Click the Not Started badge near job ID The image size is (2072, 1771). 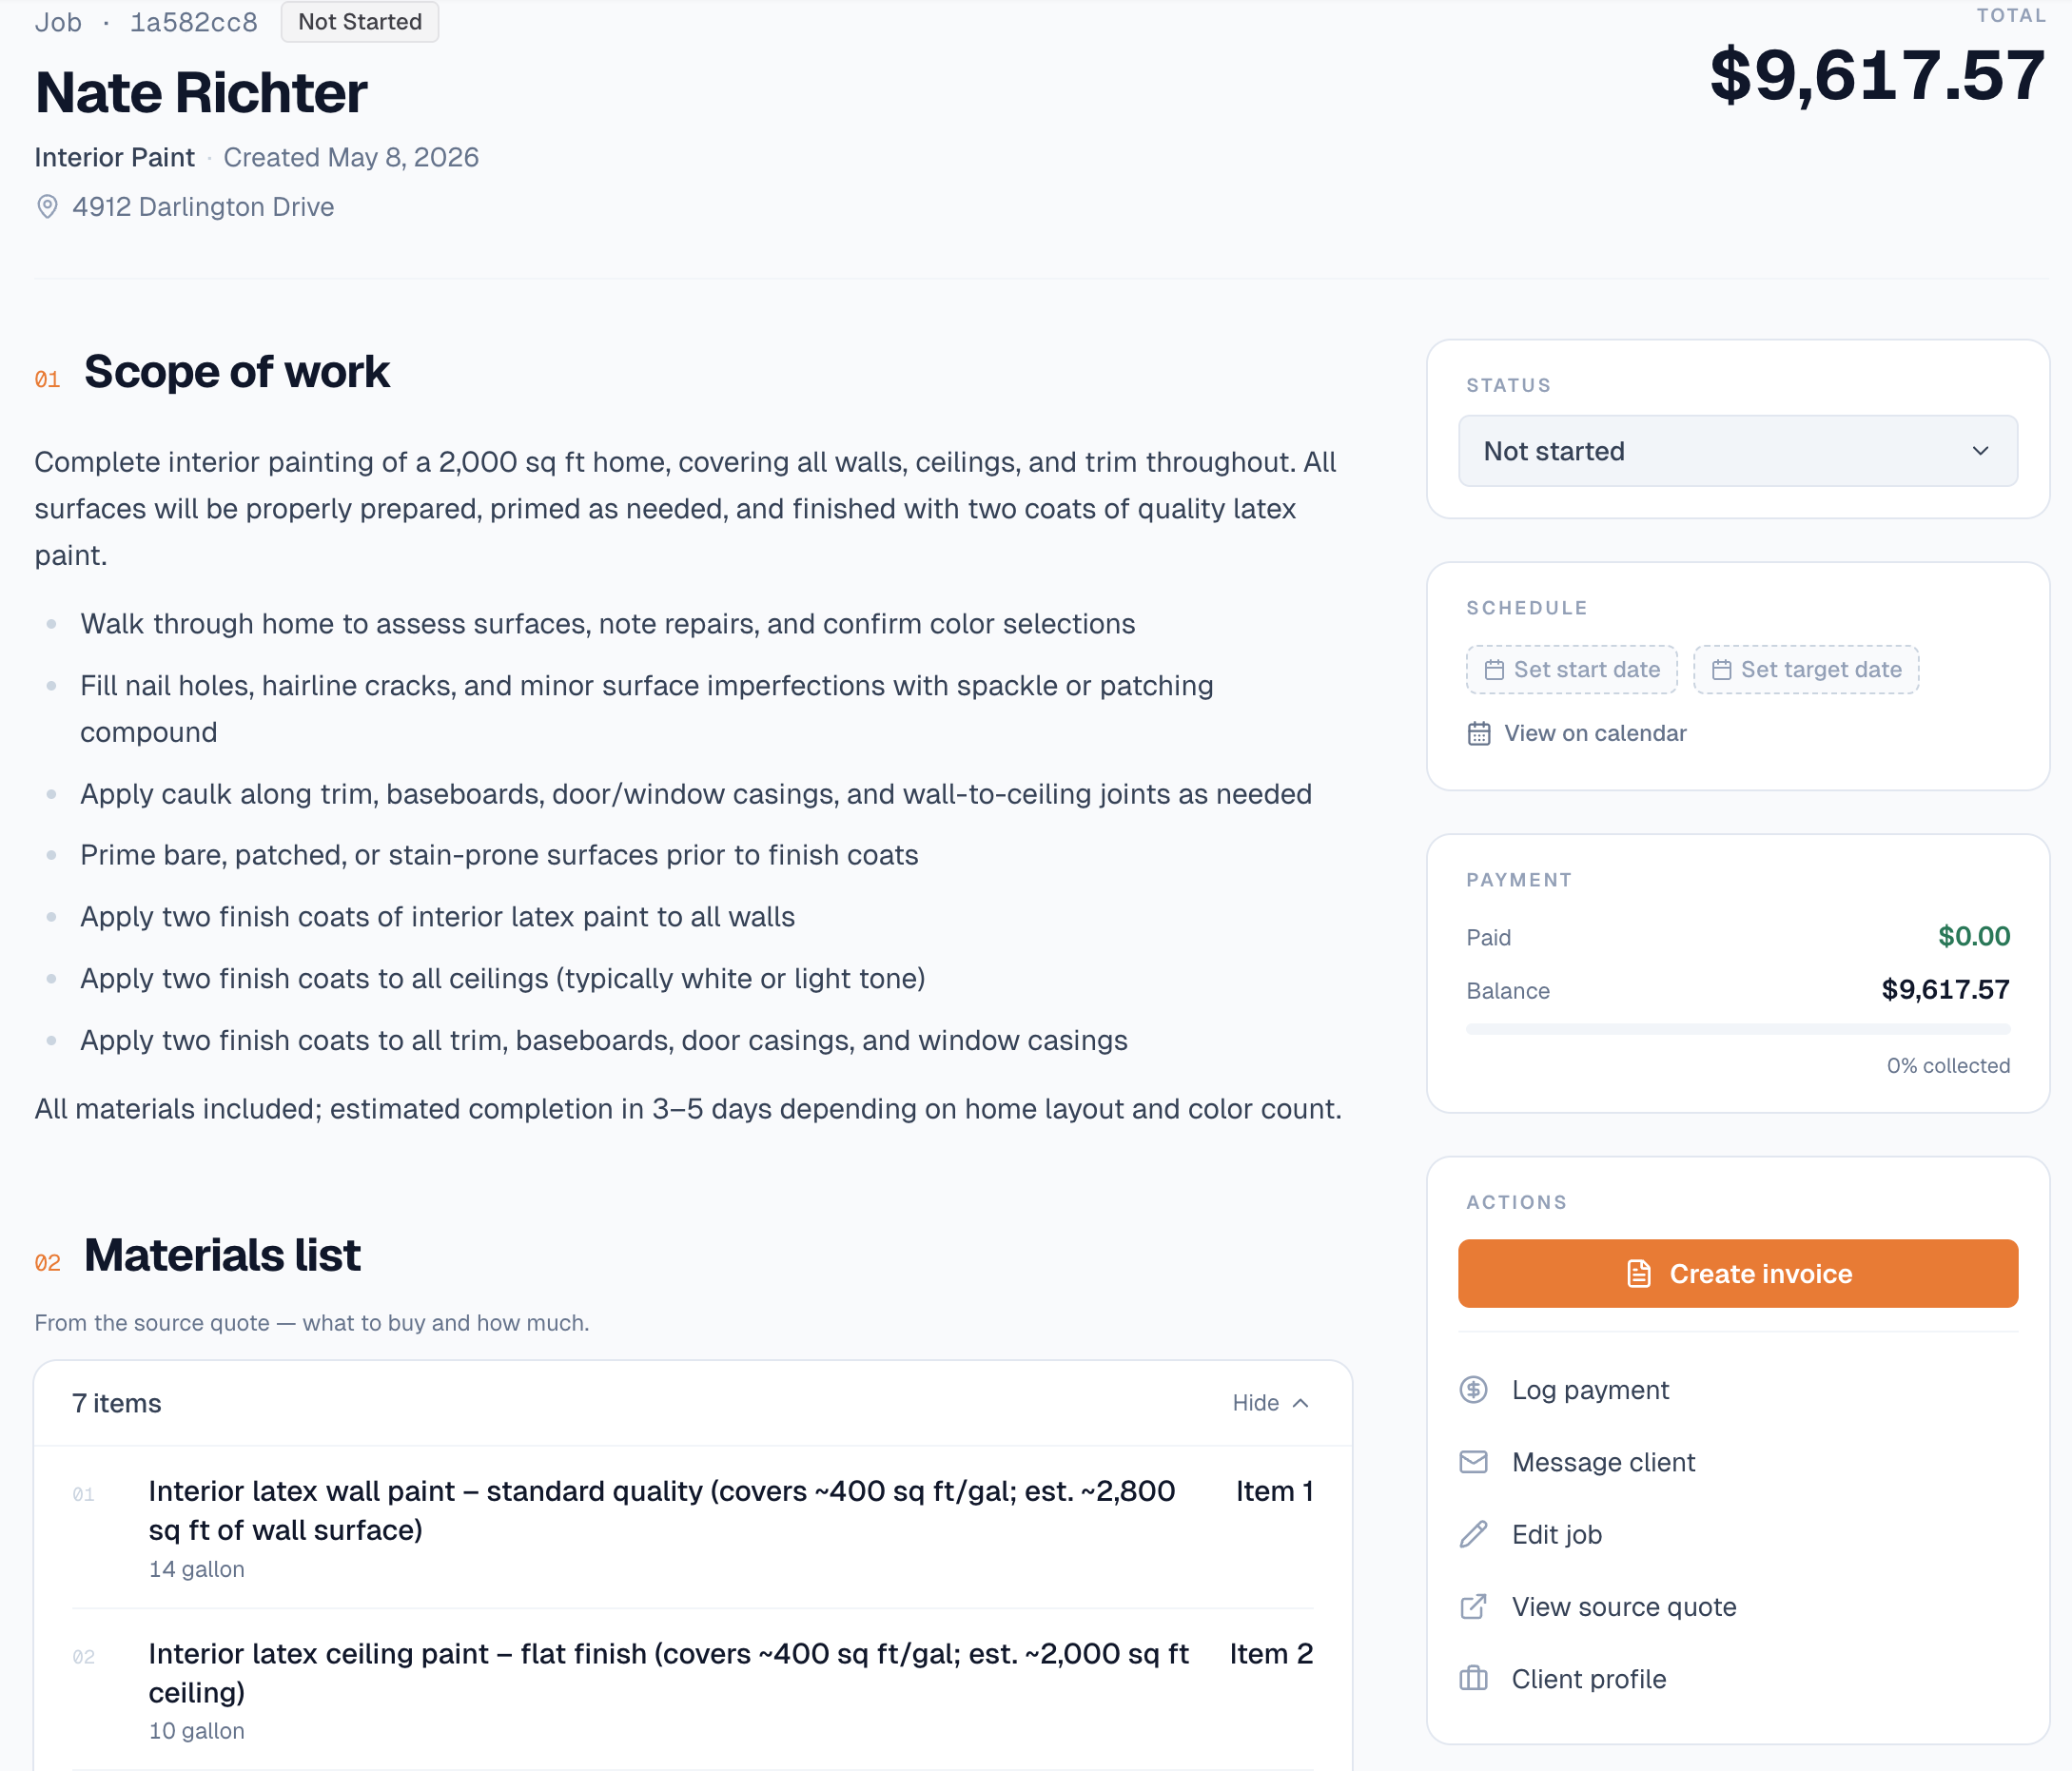(360, 22)
